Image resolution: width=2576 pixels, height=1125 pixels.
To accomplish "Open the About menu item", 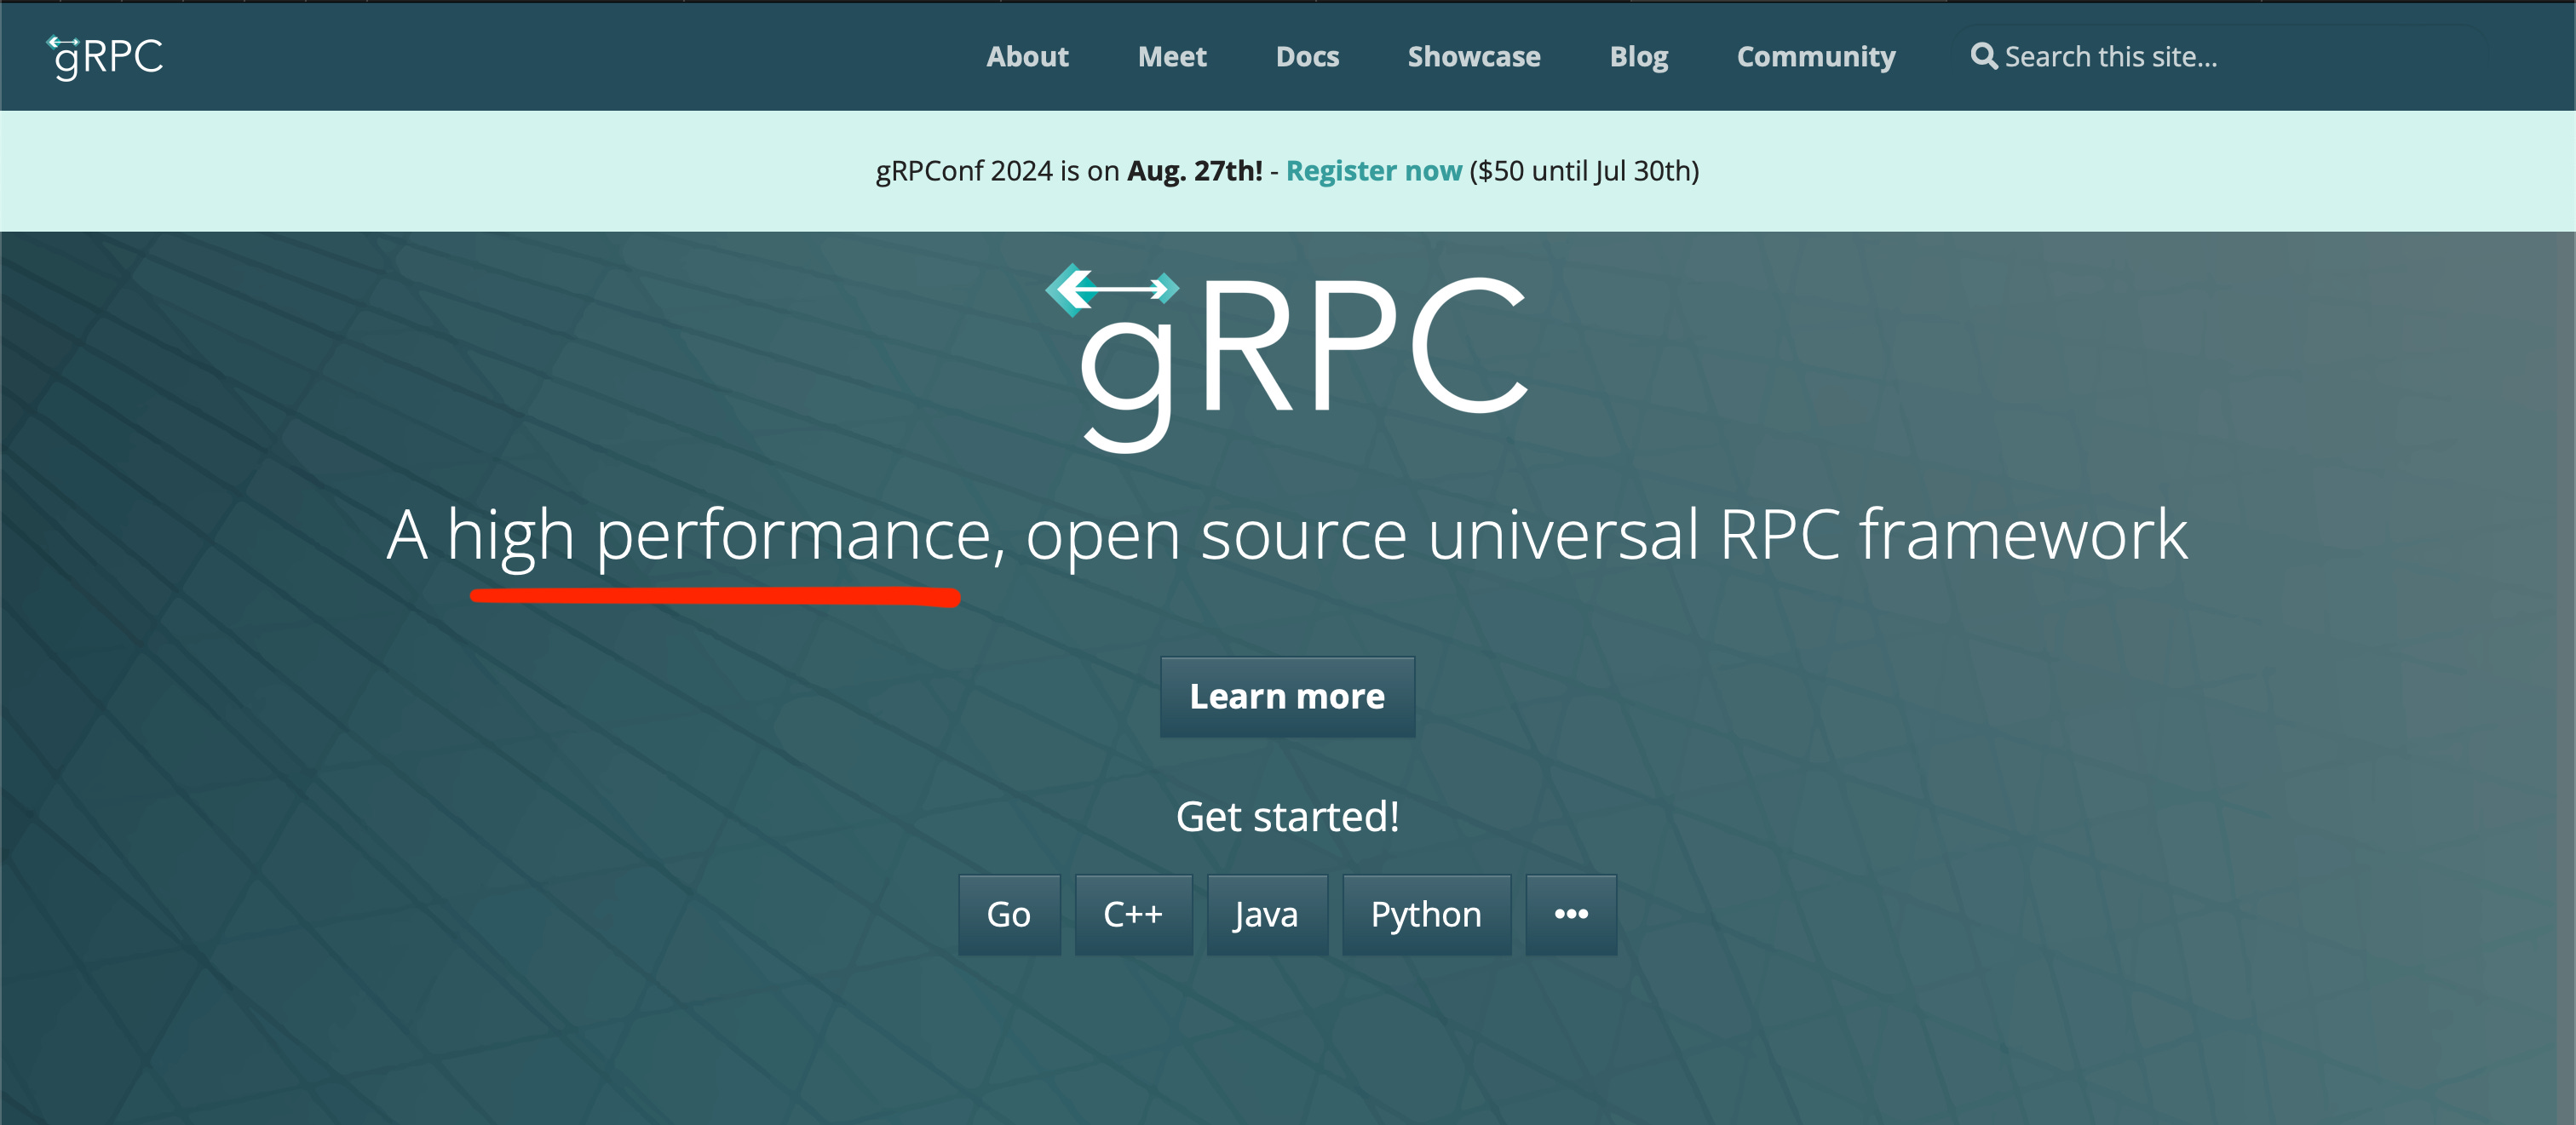I will point(1027,57).
